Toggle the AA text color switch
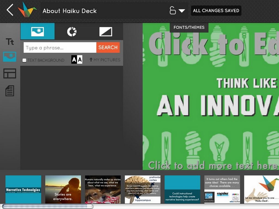Viewport: 279px width, 209px height. point(77,60)
